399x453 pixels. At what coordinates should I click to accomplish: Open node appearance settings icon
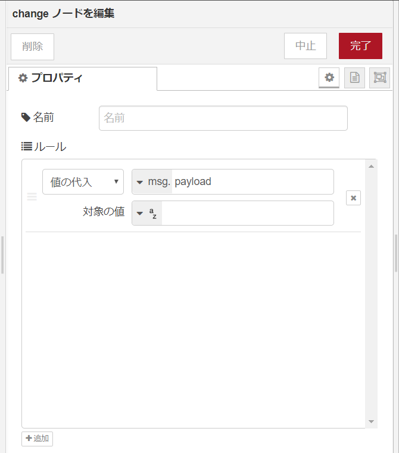click(380, 78)
